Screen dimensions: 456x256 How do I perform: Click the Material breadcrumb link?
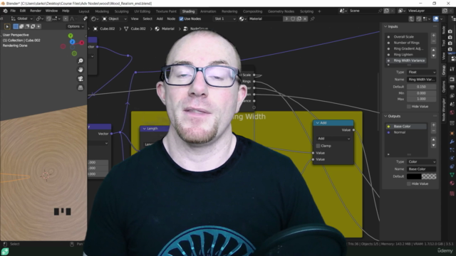point(168,28)
